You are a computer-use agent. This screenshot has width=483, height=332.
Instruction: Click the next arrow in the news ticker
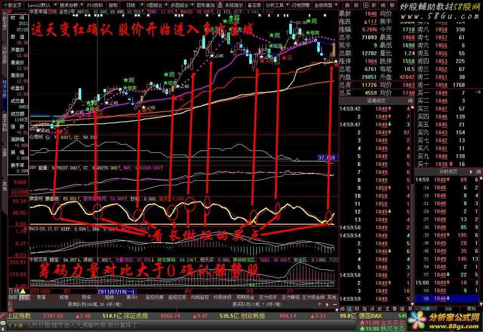15,324
